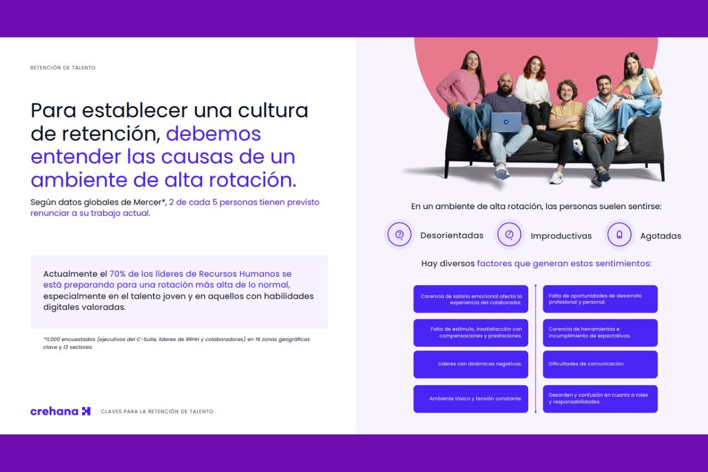
Task: Click the Desorientadas question mark icon
Action: pyautogui.click(x=399, y=235)
